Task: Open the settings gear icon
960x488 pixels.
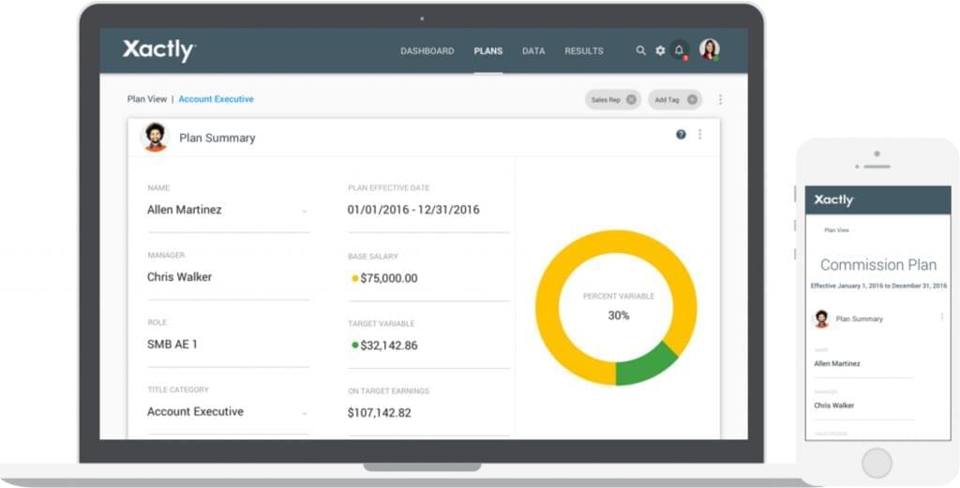Action: (x=660, y=51)
